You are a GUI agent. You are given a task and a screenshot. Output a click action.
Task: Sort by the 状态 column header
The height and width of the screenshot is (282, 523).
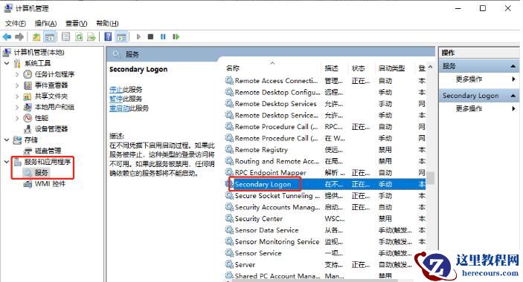[x=359, y=68]
